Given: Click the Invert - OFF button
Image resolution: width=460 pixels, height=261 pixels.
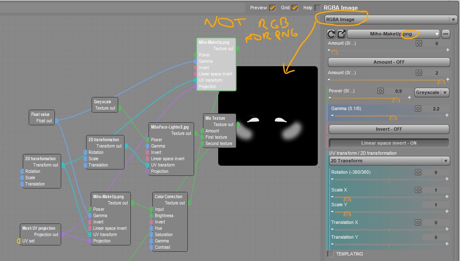Looking at the screenshot, I should (x=389, y=129).
